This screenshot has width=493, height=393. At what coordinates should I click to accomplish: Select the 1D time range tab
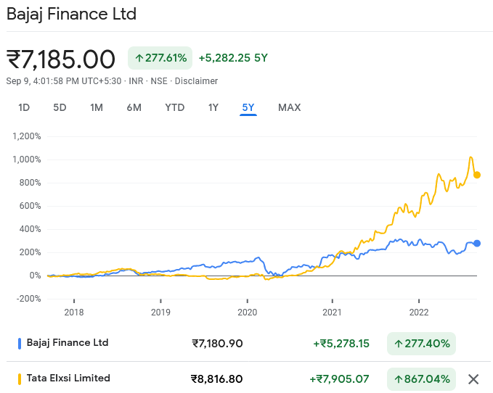24,108
